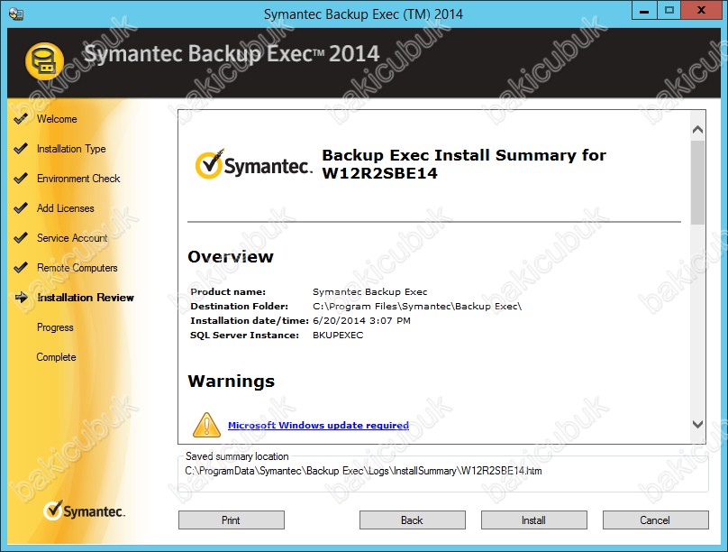This screenshot has height=552, width=728.
Task: Click the Symantec Backup Exec product name value
Action: coord(370,292)
